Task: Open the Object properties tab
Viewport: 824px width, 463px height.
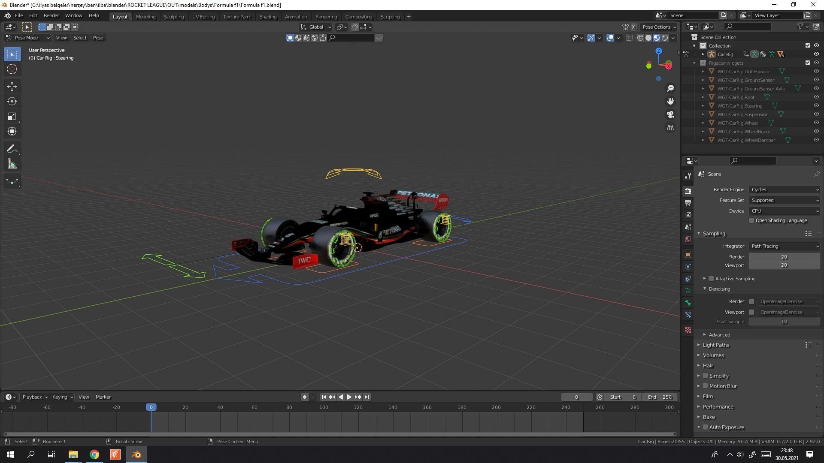Action: pos(688,255)
